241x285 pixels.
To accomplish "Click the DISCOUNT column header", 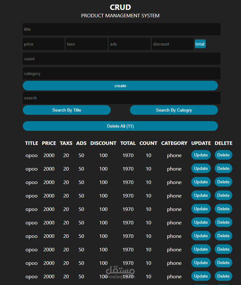I will (x=103, y=143).
